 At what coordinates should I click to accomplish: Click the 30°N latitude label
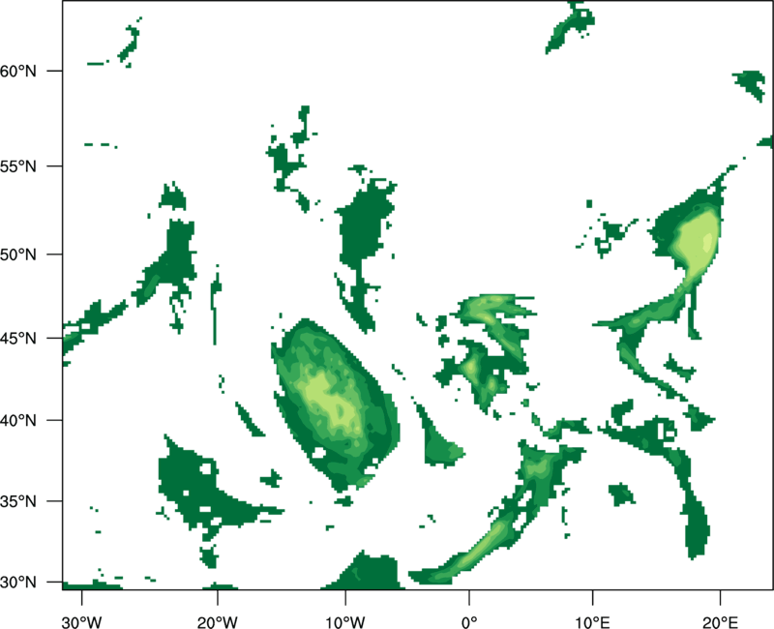tap(18, 583)
